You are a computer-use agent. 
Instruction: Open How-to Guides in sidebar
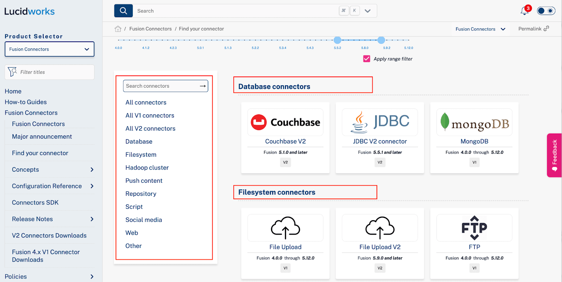pos(26,102)
